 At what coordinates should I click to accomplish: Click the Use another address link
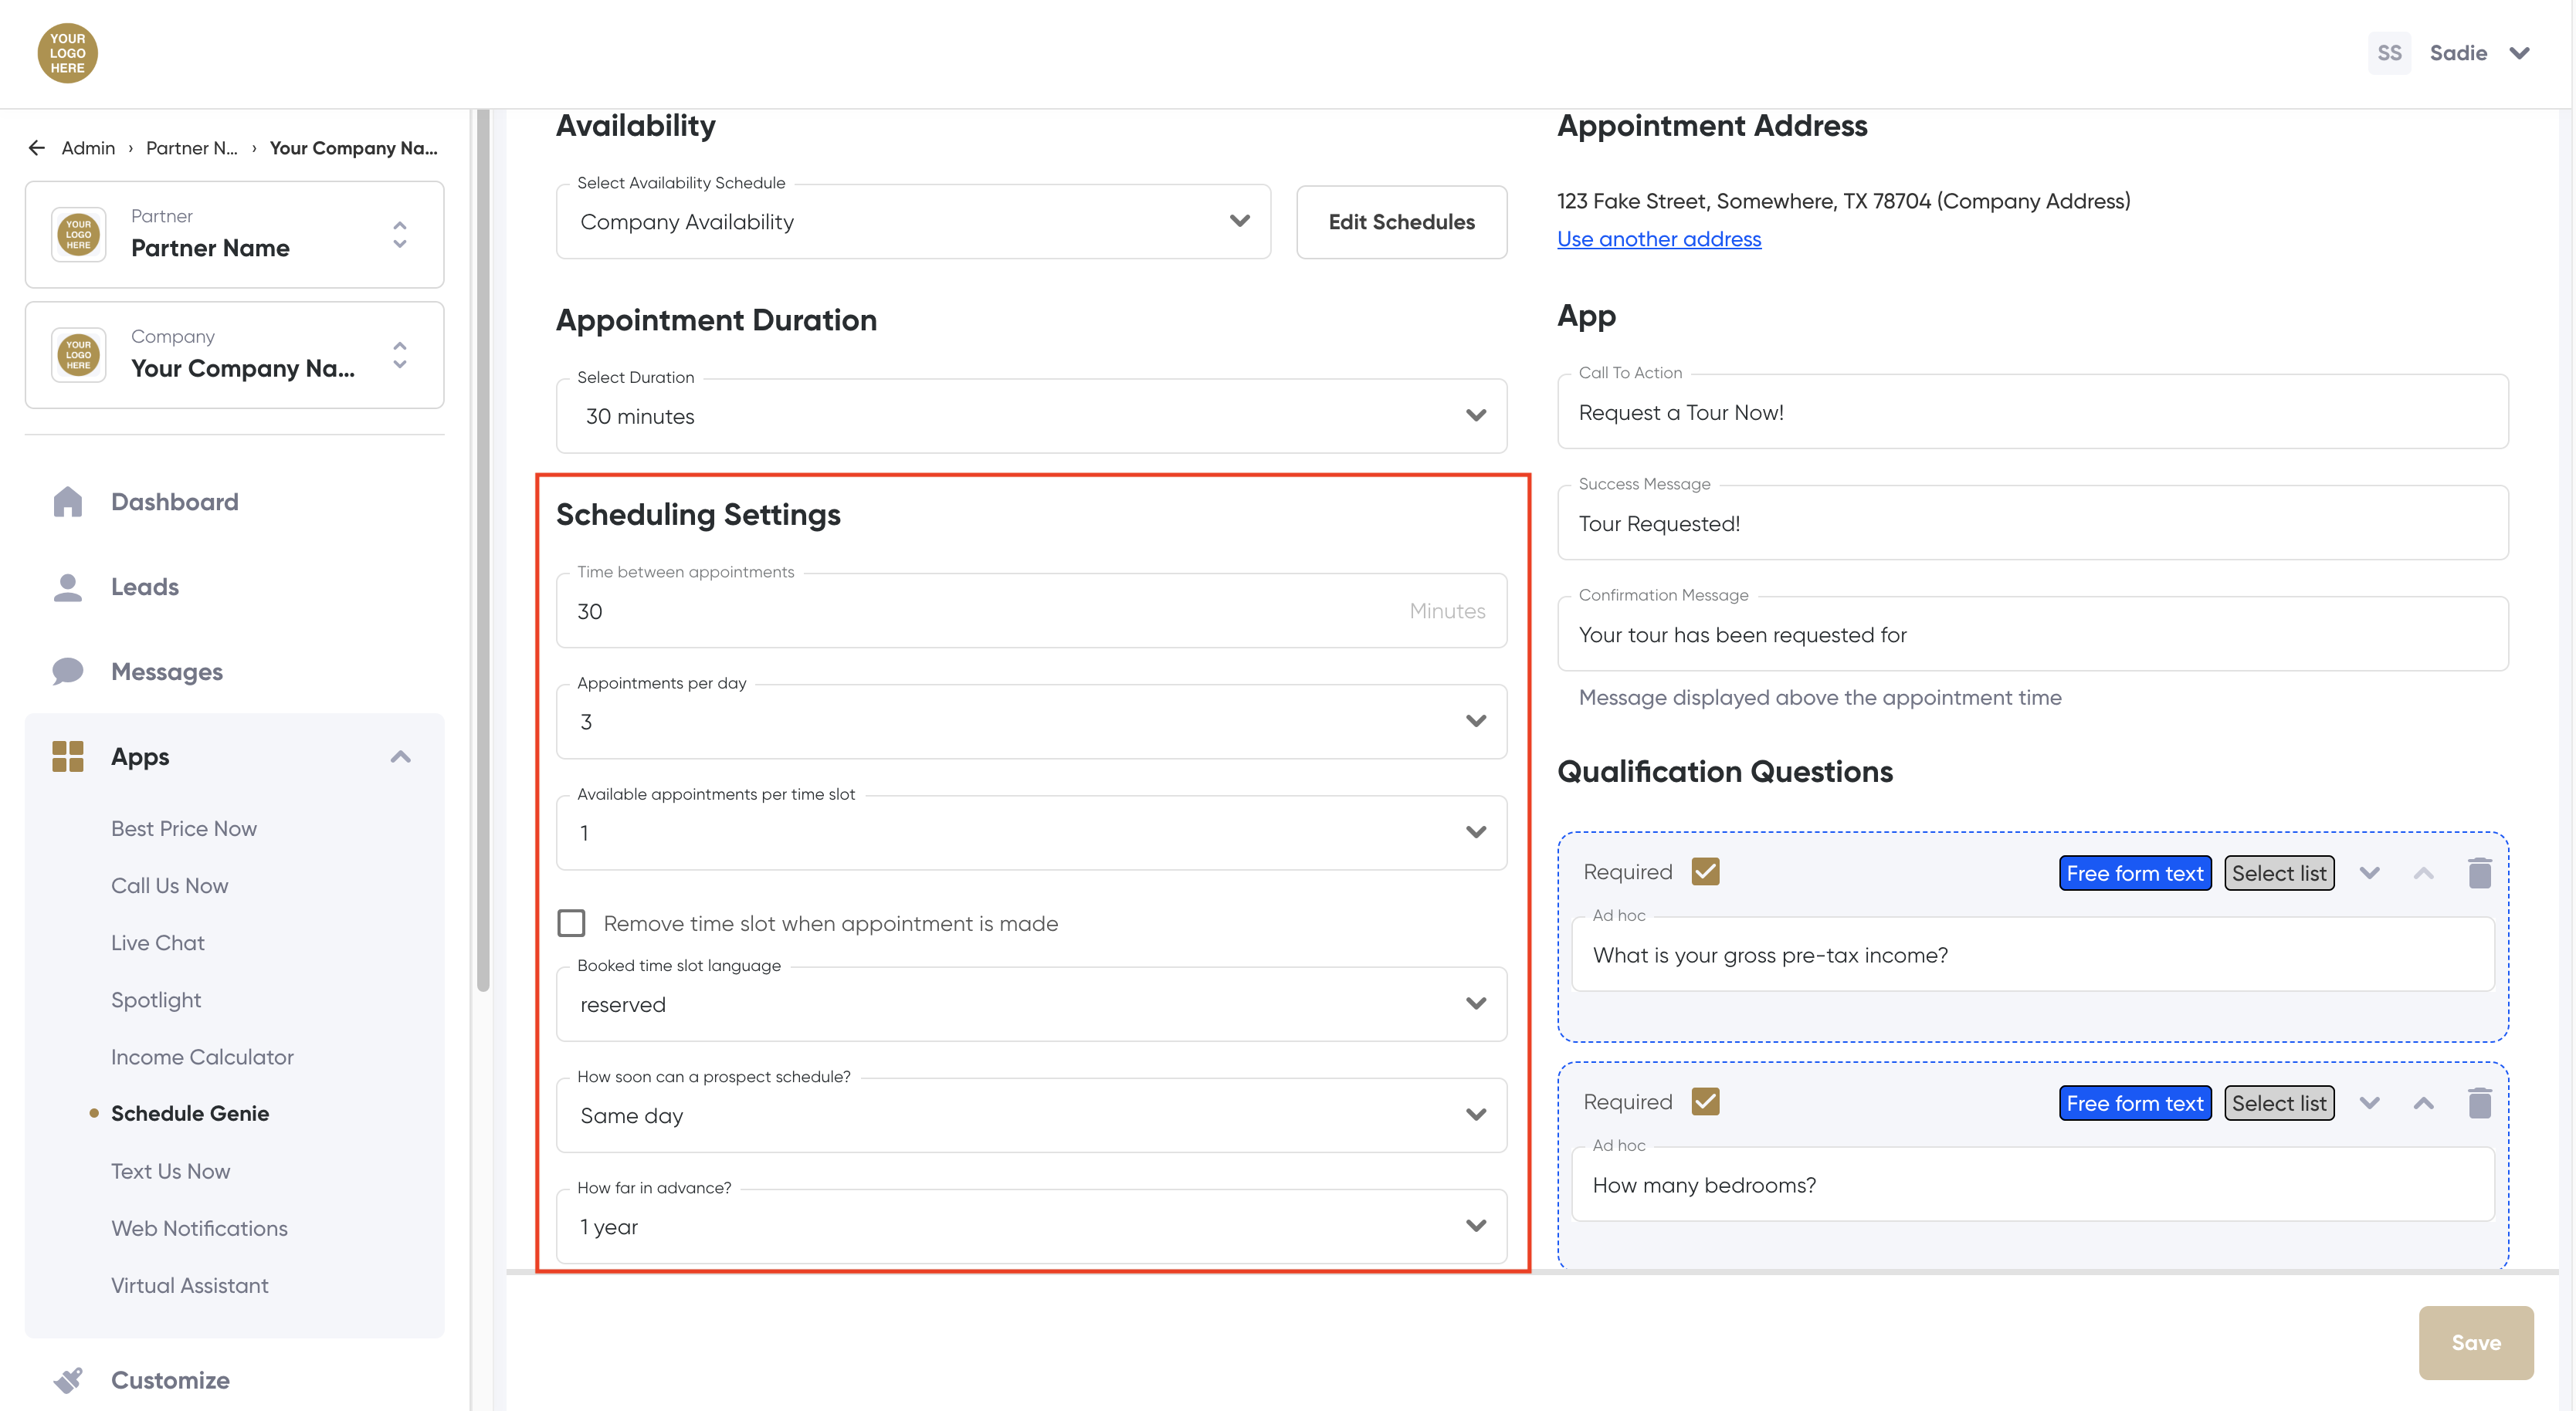[1658, 239]
